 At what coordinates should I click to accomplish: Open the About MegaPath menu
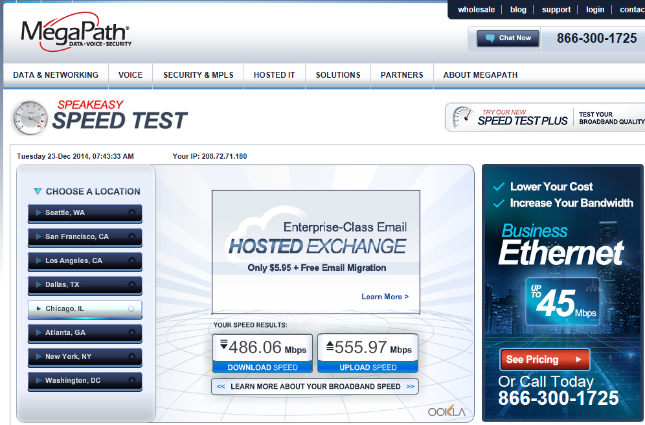click(481, 75)
